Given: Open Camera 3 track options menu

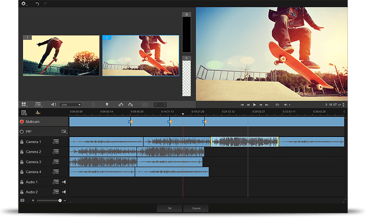Looking at the screenshot, I should point(56,162).
